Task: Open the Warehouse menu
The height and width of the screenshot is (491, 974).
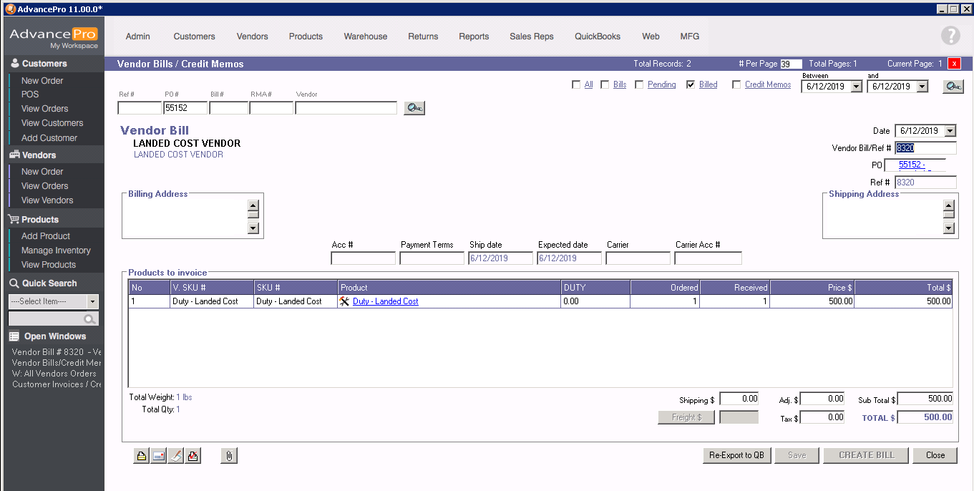Action: (365, 37)
